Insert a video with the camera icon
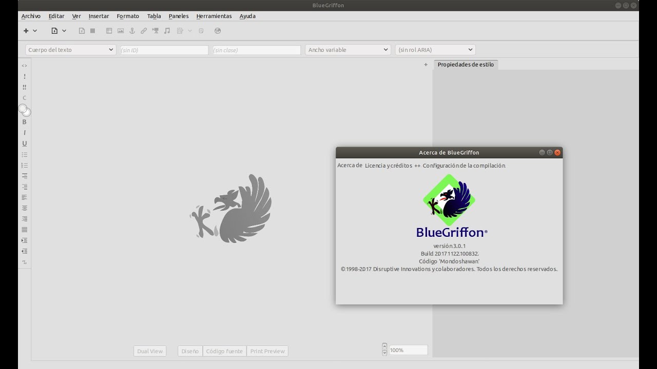Viewport: 657px width, 369px height. 155,31
